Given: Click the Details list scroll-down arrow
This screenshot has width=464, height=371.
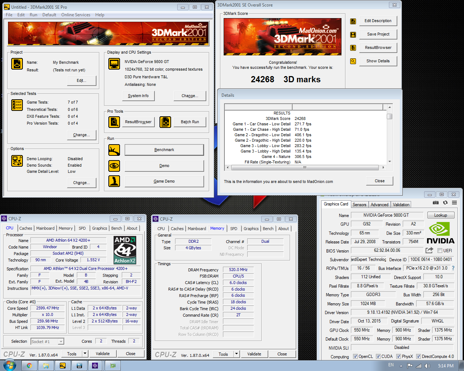Looking at the screenshot, I should coord(390,162).
